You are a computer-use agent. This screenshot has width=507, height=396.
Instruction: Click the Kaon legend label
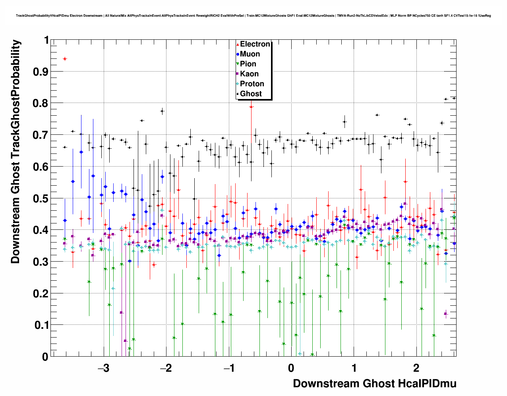pos(249,74)
